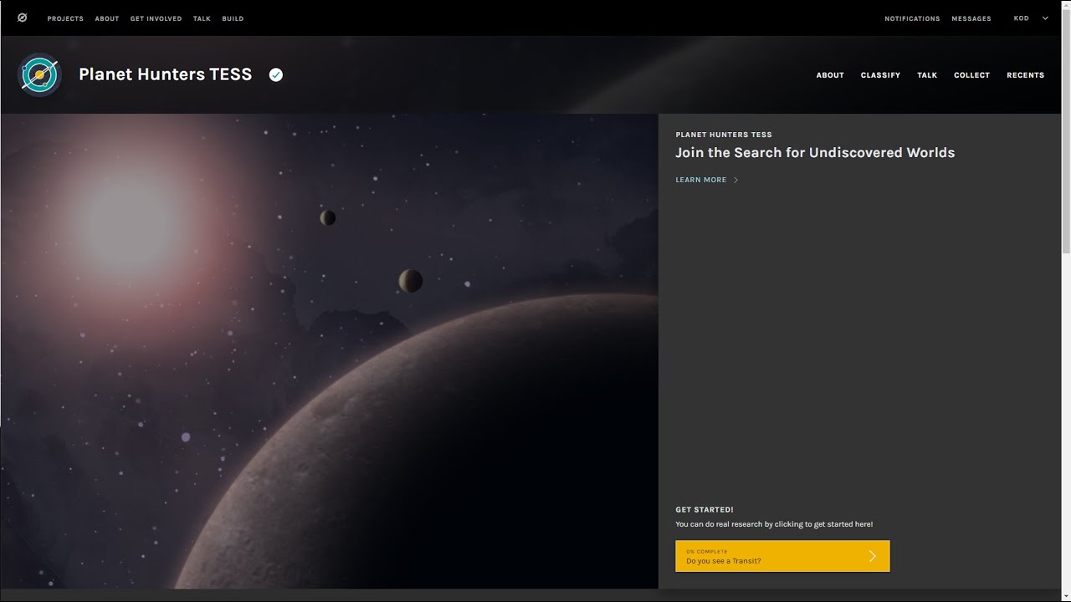The image size is (1071, 602).
Task: Open the Zooniverse home logo icon
Action: 22,18
